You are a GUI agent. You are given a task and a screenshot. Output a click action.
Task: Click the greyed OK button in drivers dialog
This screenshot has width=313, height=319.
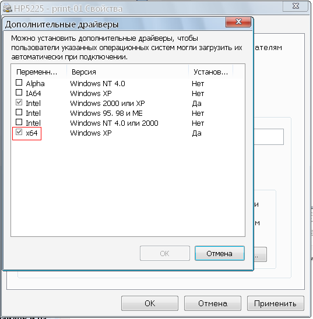[x=165, y=253]
